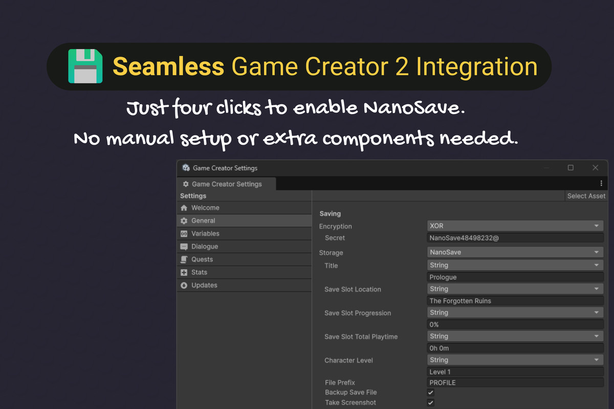Open the Save Slot Location type dropdown

[x=515, y=288]
